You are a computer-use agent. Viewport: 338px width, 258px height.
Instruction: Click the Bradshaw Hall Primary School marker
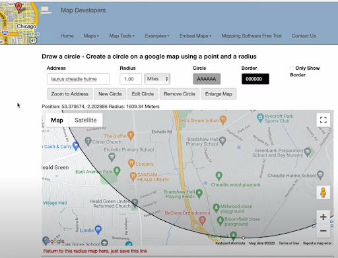(222, 141)
